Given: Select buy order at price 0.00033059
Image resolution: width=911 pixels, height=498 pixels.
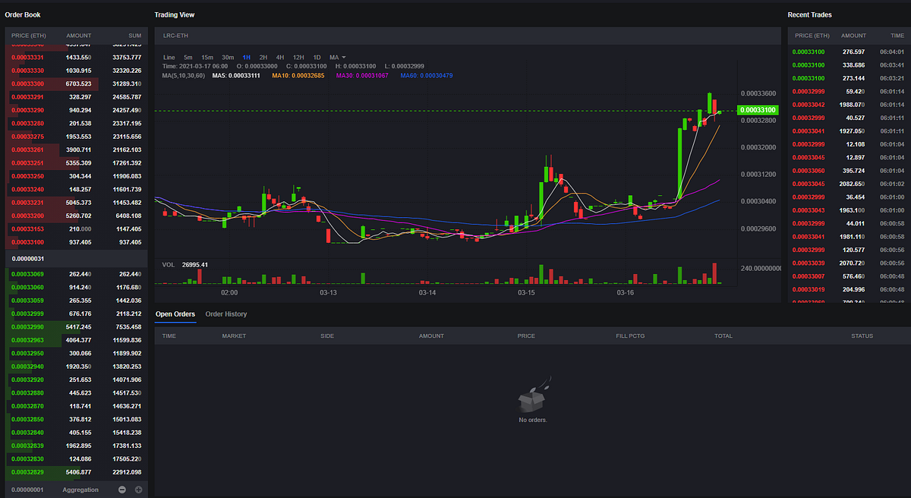Looking at the screenshot, I should (x=77, y=300).
